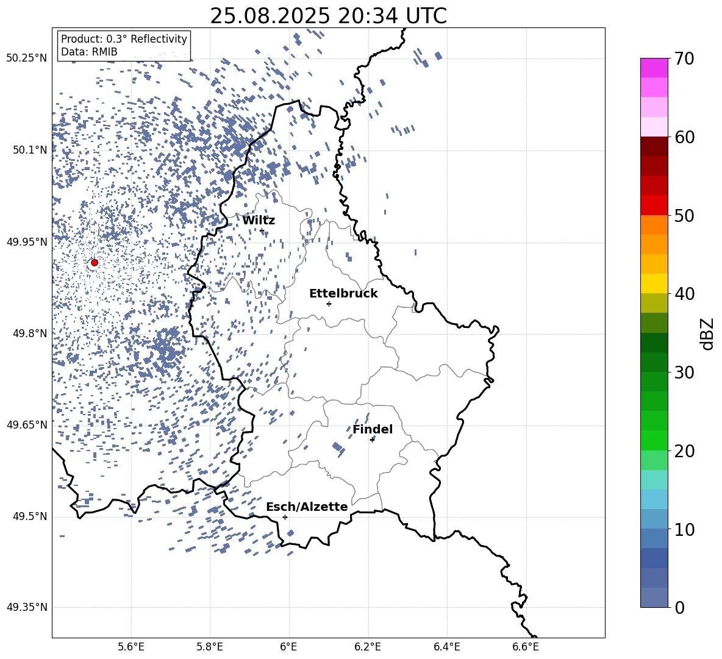This screenshot has height=659, width=722.
Task: Click the 49.5°N latitude label
Action: coord(30,516)
